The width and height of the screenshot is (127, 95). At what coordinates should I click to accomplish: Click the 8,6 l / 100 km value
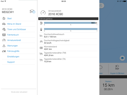click(50, 37)
